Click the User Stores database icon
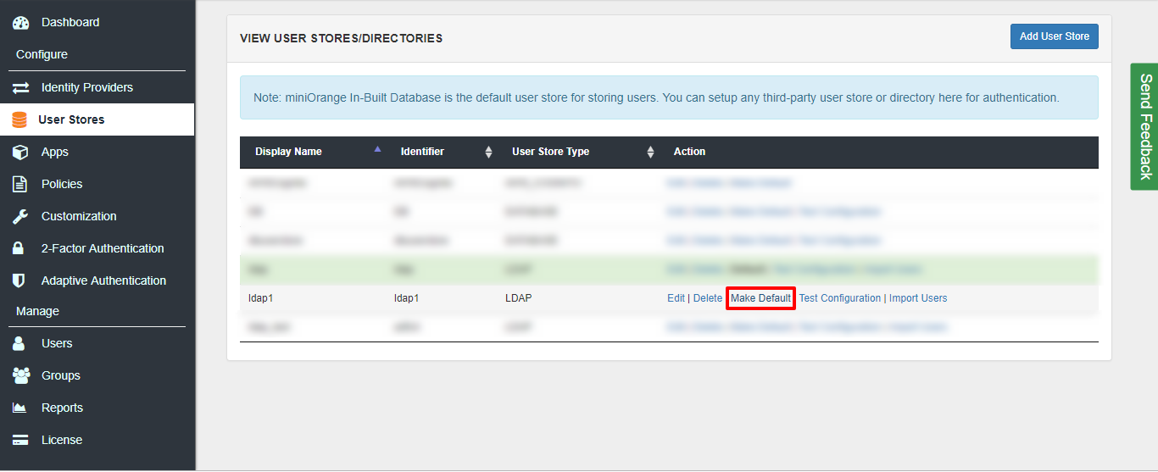1158x472 pixels. (19, 120)
